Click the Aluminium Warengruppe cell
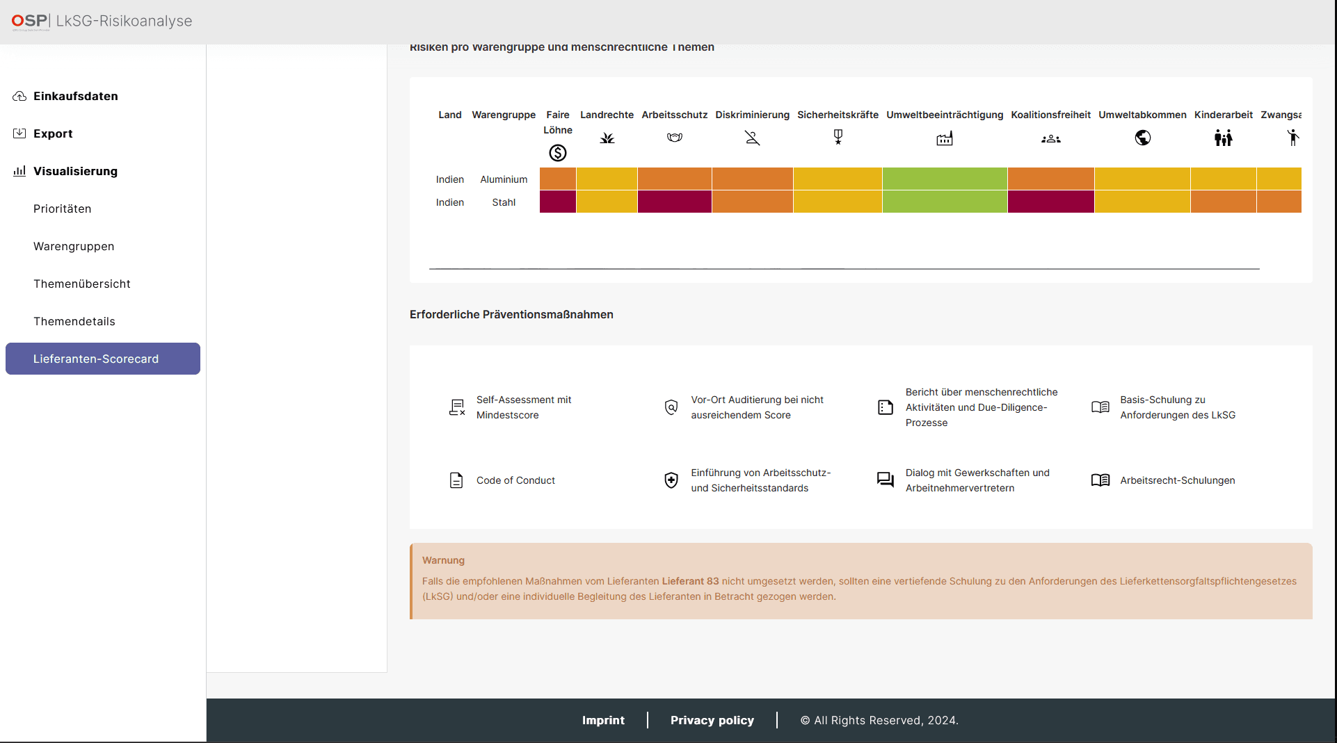1337x743 pixels. (x=504, y=179)
